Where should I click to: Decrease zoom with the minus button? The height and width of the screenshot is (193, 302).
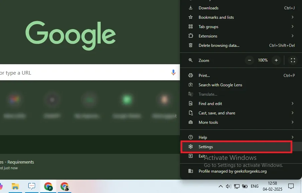pos(249,60)
